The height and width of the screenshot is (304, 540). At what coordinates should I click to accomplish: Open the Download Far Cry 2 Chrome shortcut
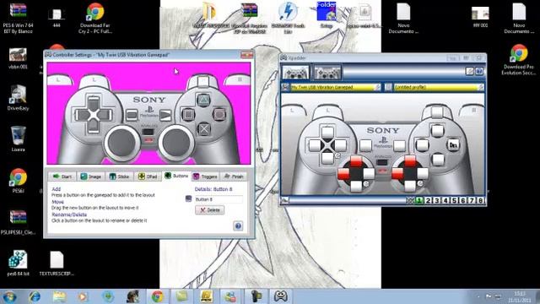click(x=95, y=18)
